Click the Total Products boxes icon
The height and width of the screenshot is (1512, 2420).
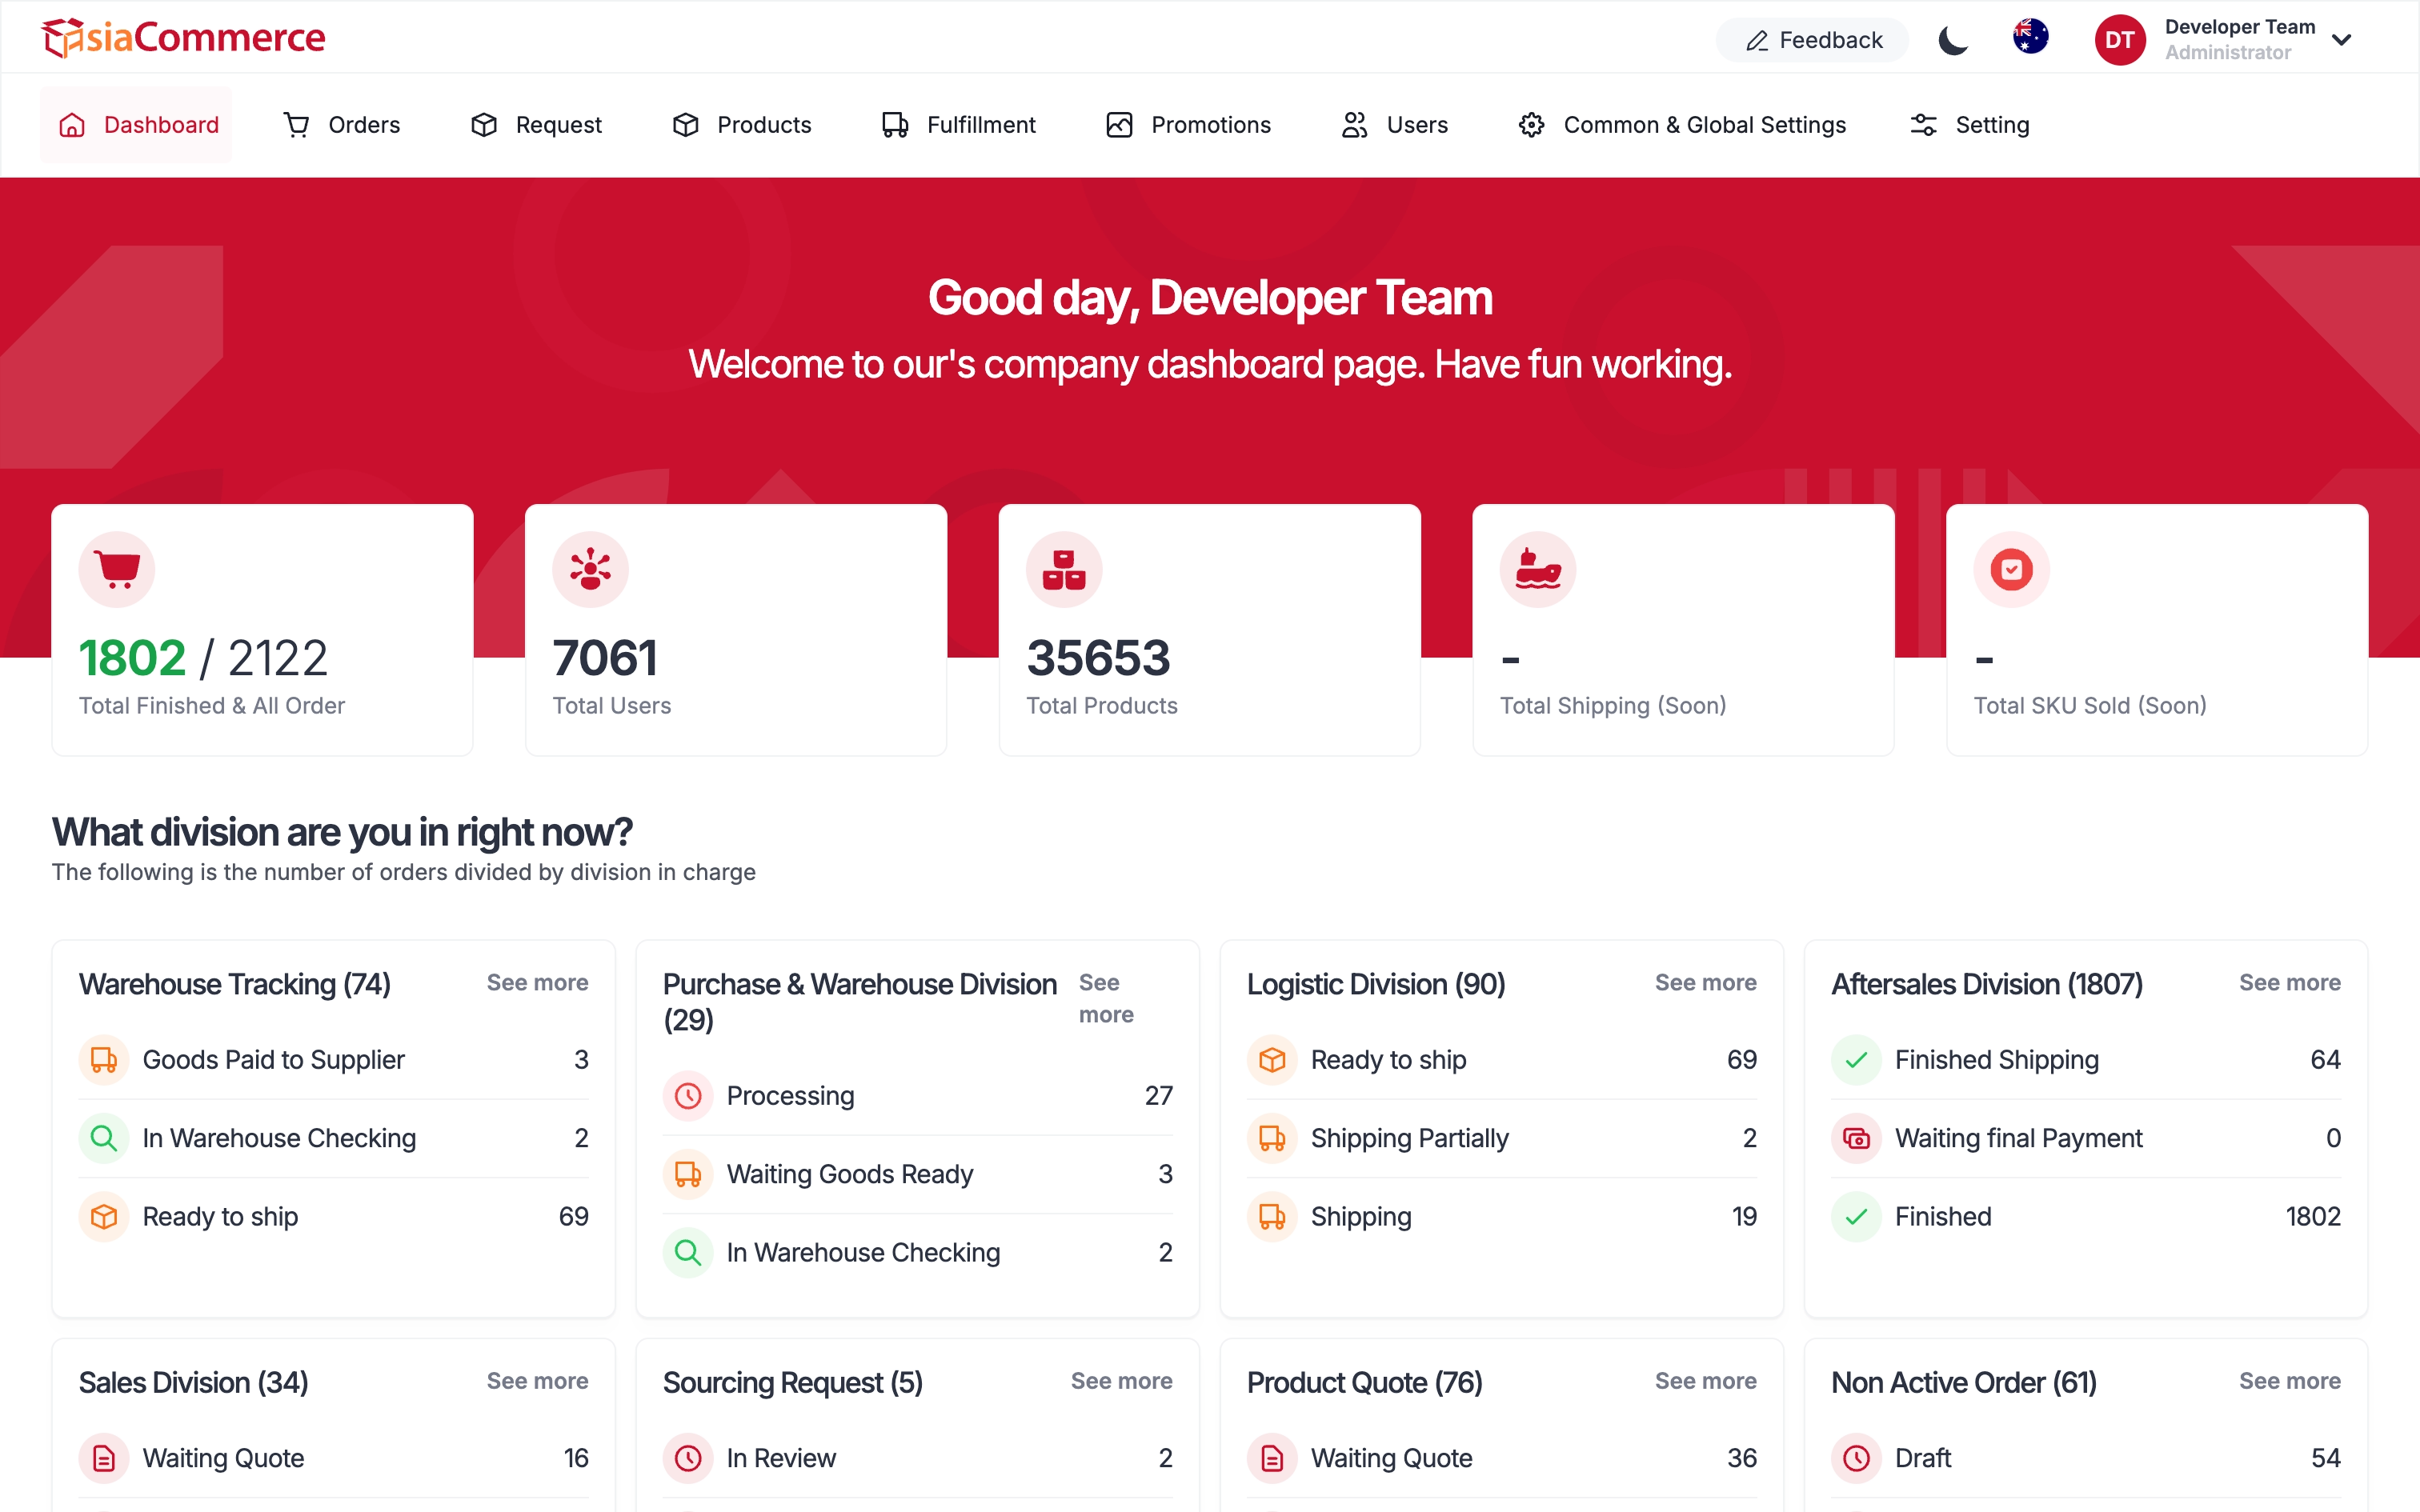tap(1064, 569)
